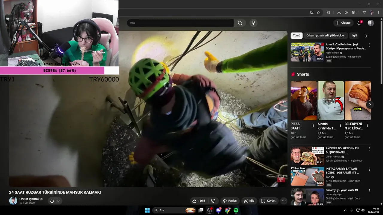
Task: Open Task View on taskbar
Action: click(201, 210)
